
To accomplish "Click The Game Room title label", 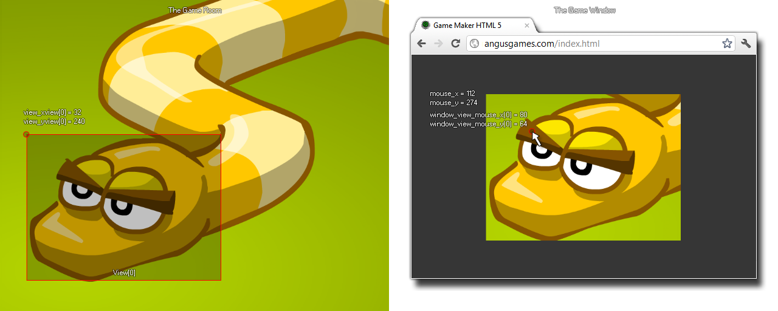I will pos(194,10).
